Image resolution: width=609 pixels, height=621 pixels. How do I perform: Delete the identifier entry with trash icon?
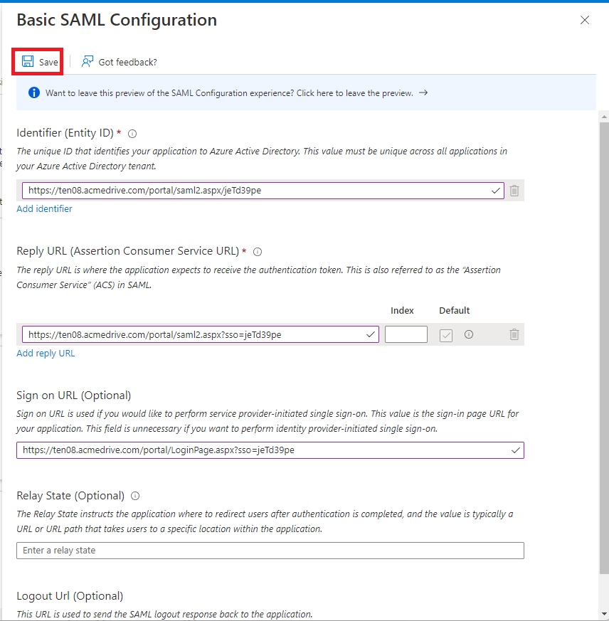point(514,191)
